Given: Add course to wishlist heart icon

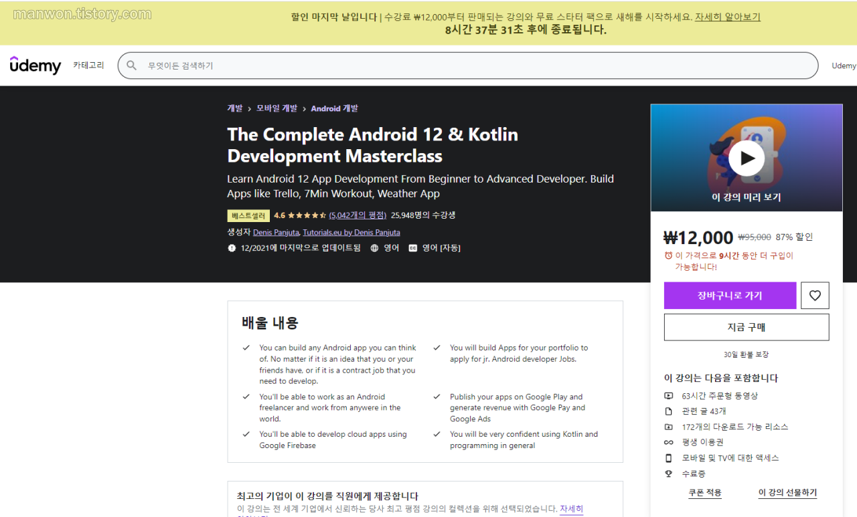Looking at the screenshot, I should point(815,296).
